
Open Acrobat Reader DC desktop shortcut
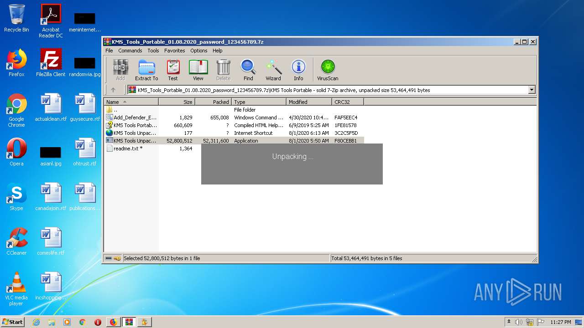[51, 21]
